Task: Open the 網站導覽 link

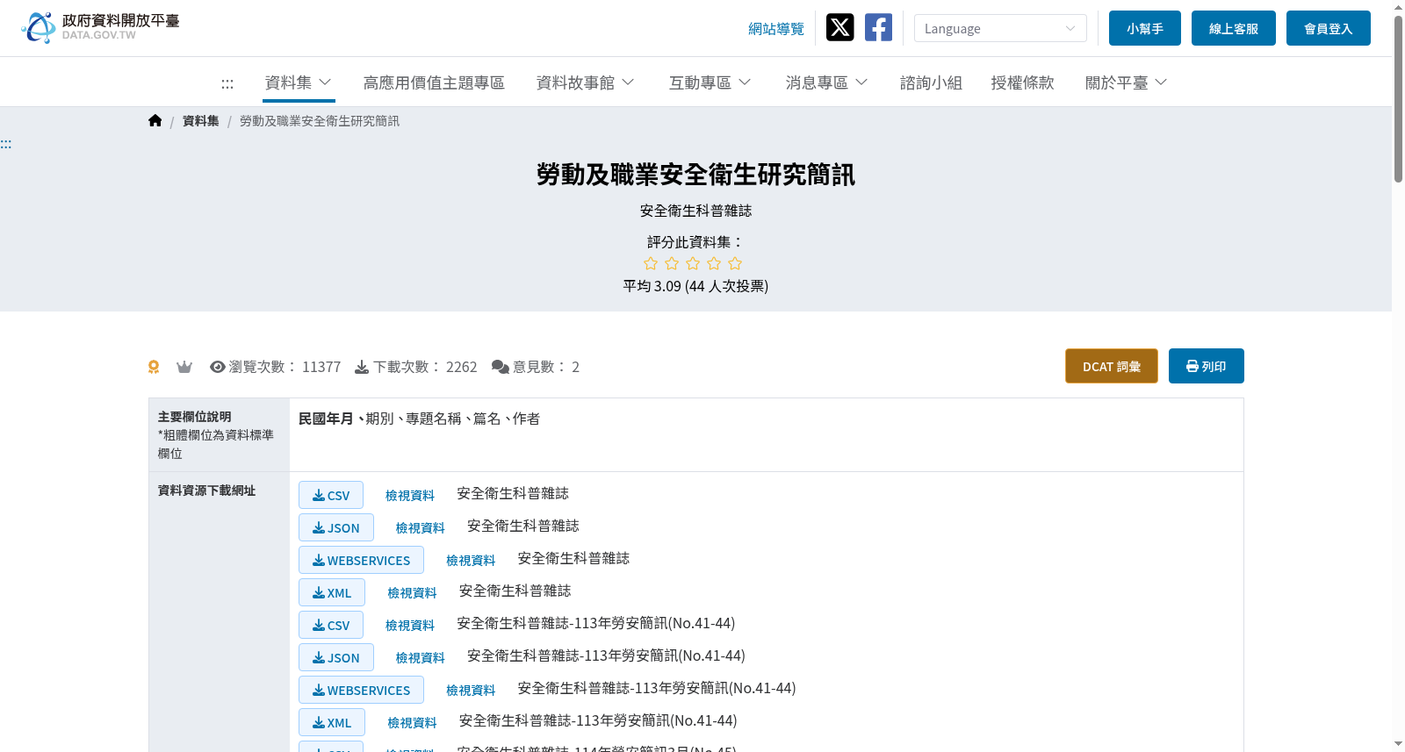Action: pos(776,29)
